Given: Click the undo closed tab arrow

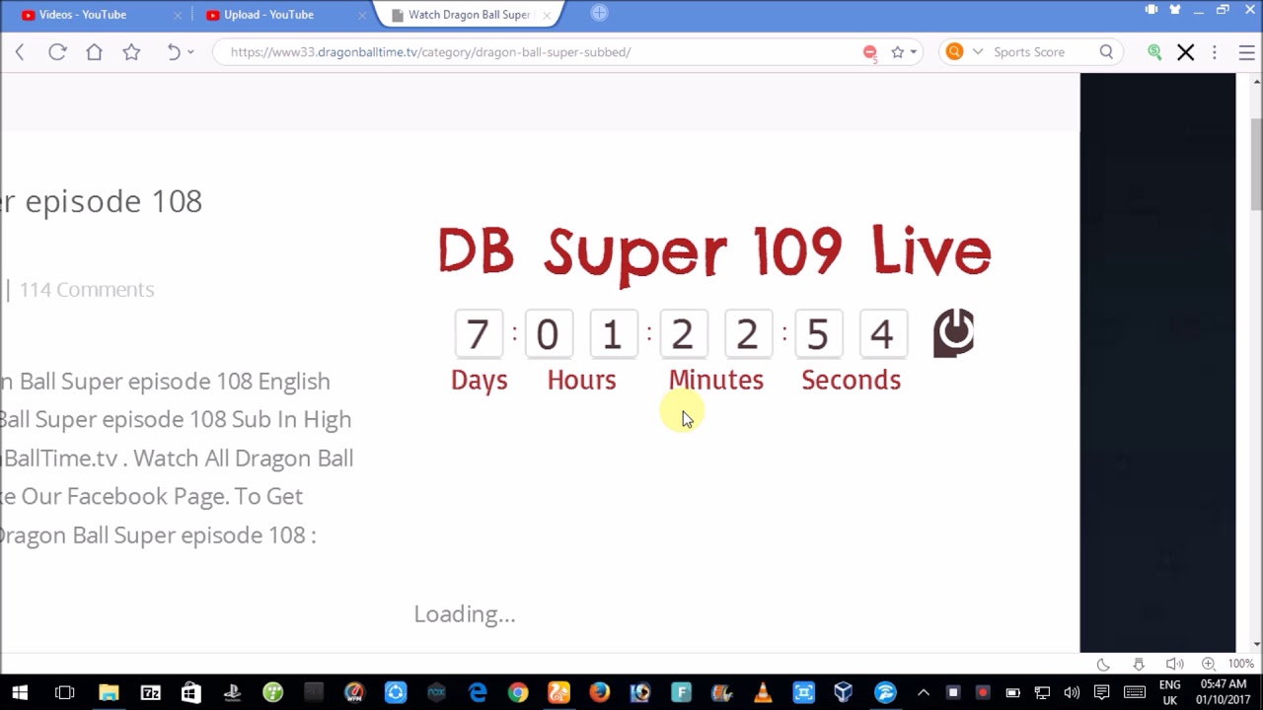Looking at the screenshot, I should click(174, 52).
